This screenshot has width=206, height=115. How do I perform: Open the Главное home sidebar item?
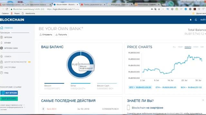tap(7, 28)
